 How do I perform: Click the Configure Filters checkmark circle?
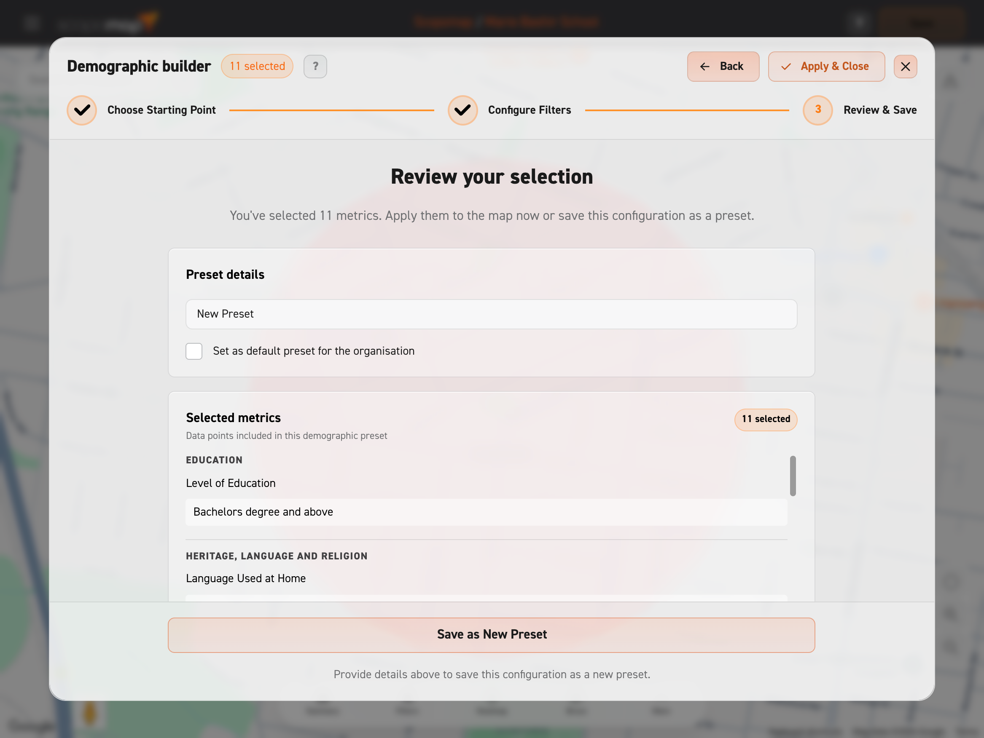pyautogui.click(x=462, y=110)
